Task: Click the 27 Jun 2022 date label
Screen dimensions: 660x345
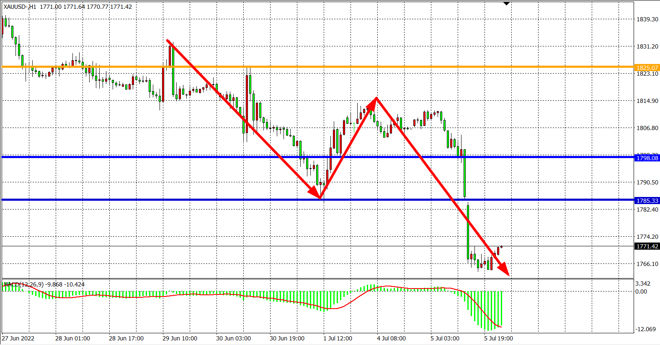Action: pos(18,338)
